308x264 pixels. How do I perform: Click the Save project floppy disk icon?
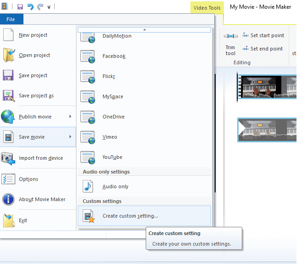tap(8, 75)
